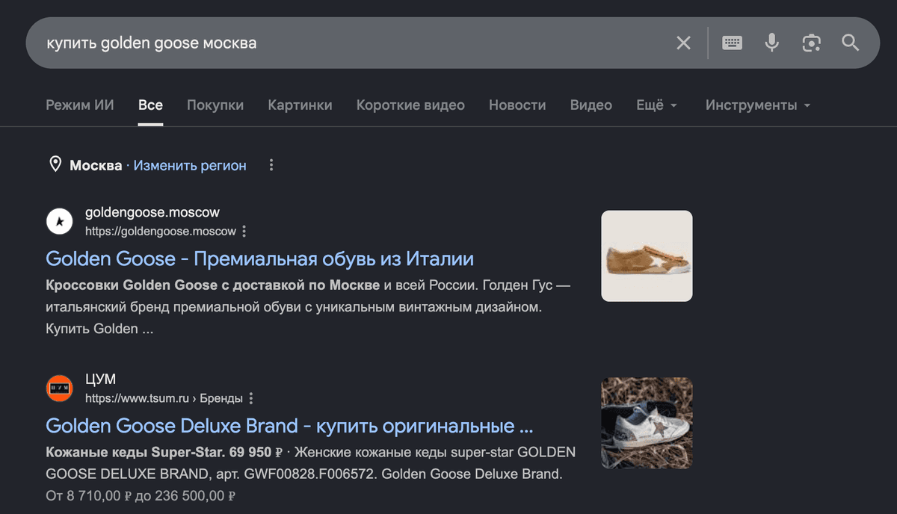Expand the Инструменты dropdown
The image size is (897, 514).
point(758,105)
